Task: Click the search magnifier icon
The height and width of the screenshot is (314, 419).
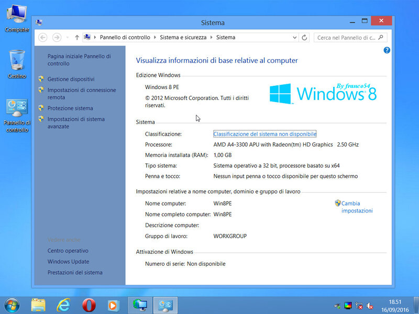Action: 381,37
